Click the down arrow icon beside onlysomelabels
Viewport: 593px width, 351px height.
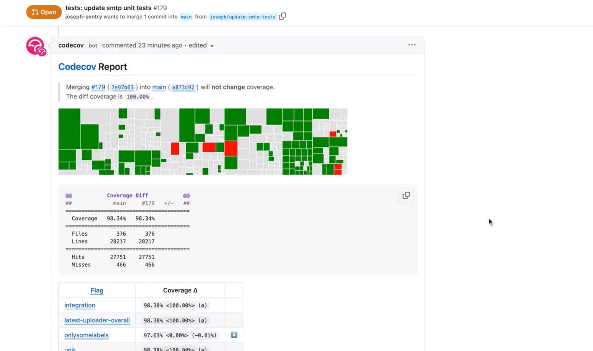(x=234, y=335)
